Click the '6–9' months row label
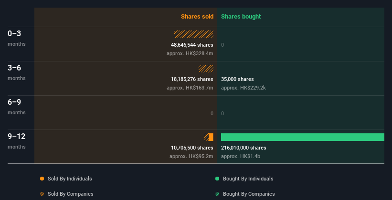Image resolution: width=392 pixels, height=200 pixels. point(14,102)
